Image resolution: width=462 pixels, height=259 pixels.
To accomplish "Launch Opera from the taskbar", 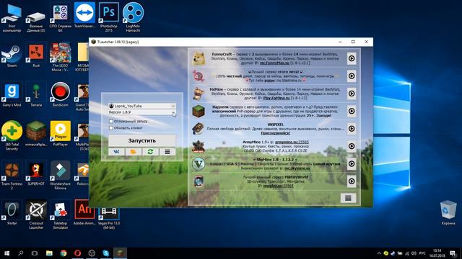I will click(x=77, y=253).
